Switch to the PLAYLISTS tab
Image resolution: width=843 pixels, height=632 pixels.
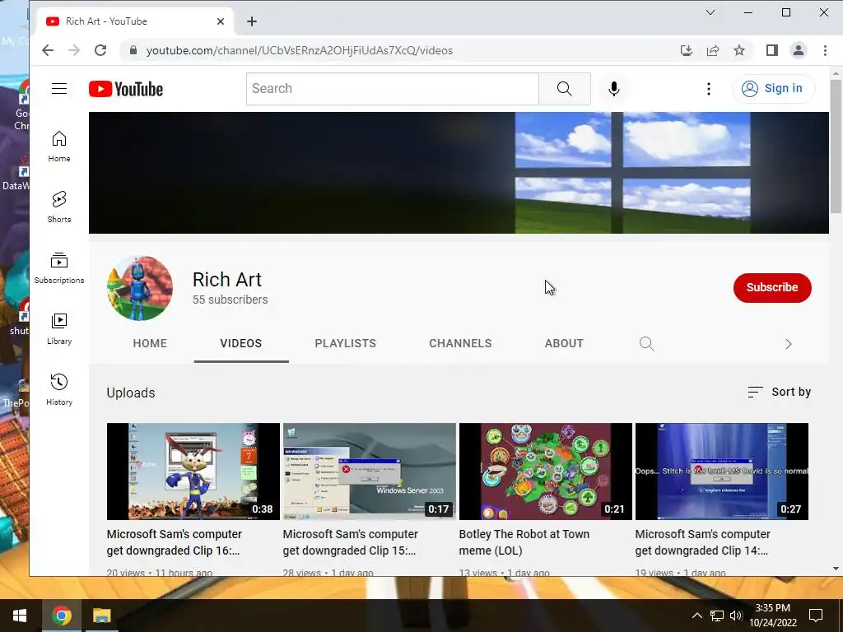345,343
